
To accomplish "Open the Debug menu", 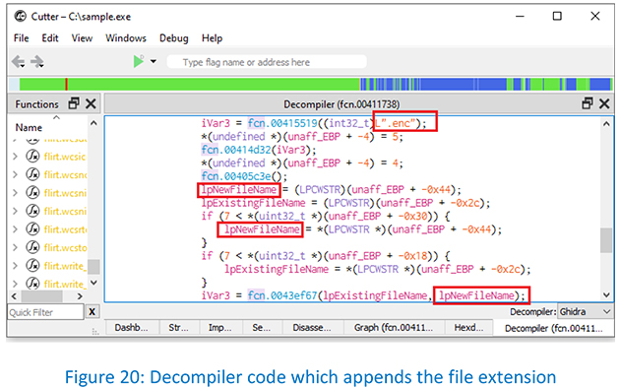I will (173, 38).
